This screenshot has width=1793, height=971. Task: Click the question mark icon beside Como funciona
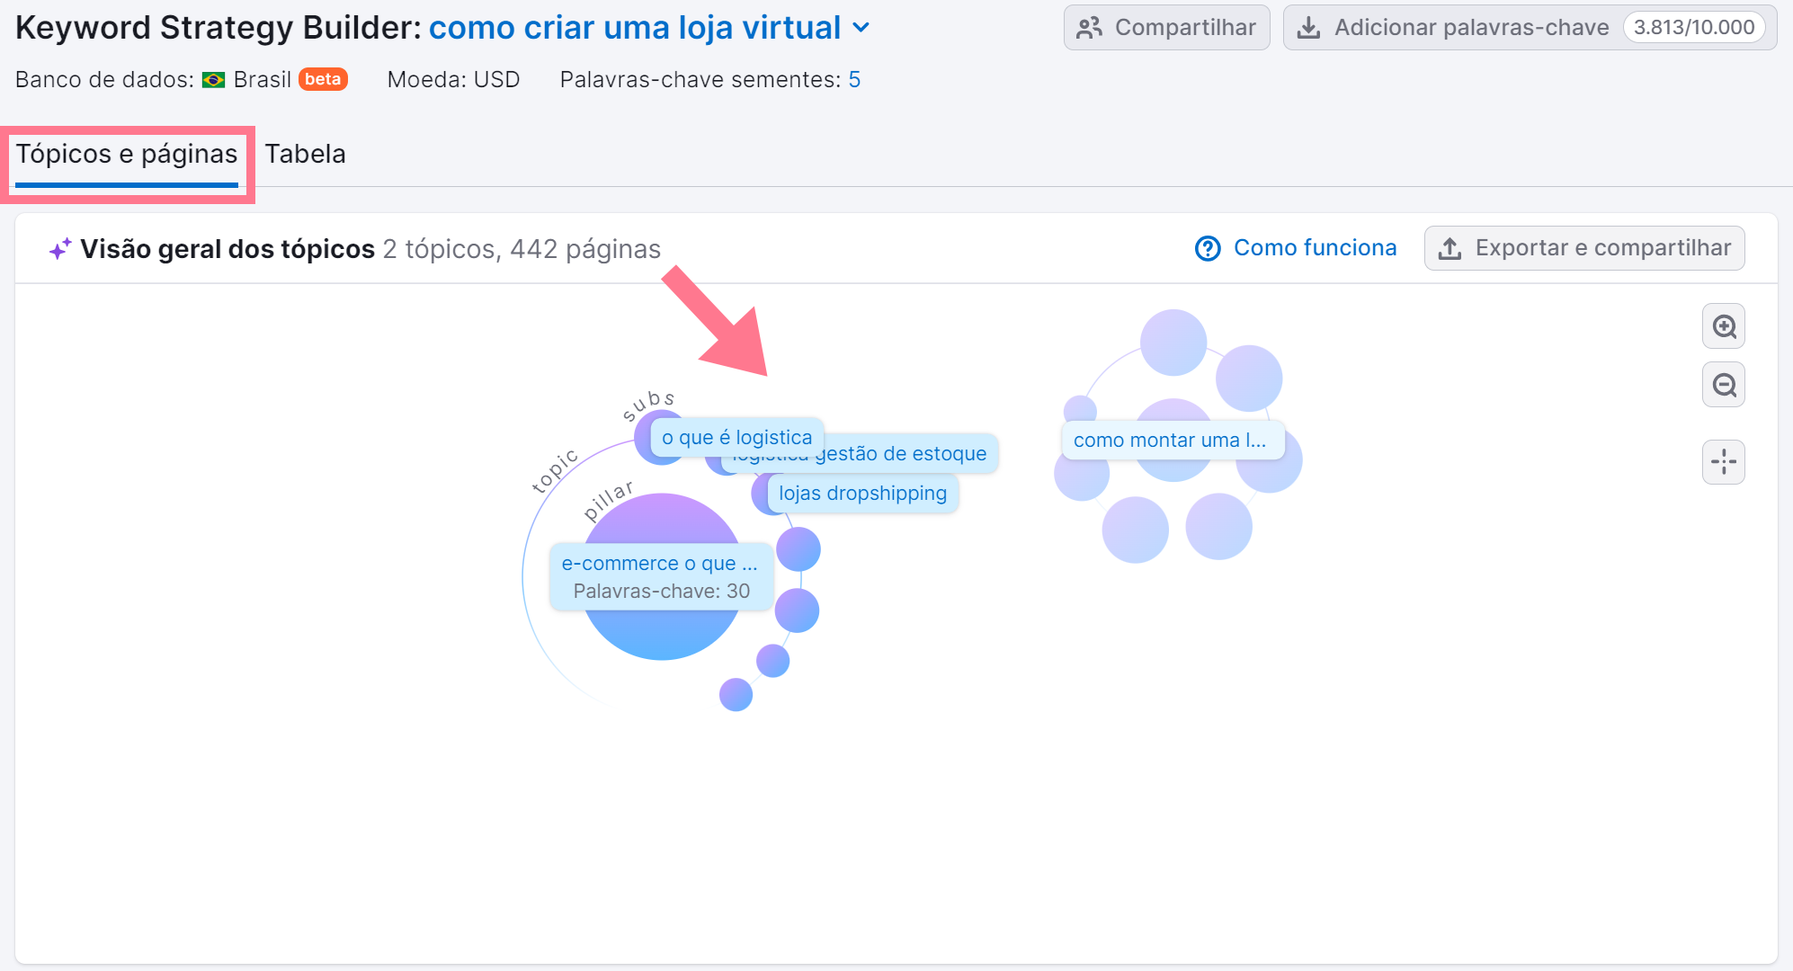(x=1208, y=248)
